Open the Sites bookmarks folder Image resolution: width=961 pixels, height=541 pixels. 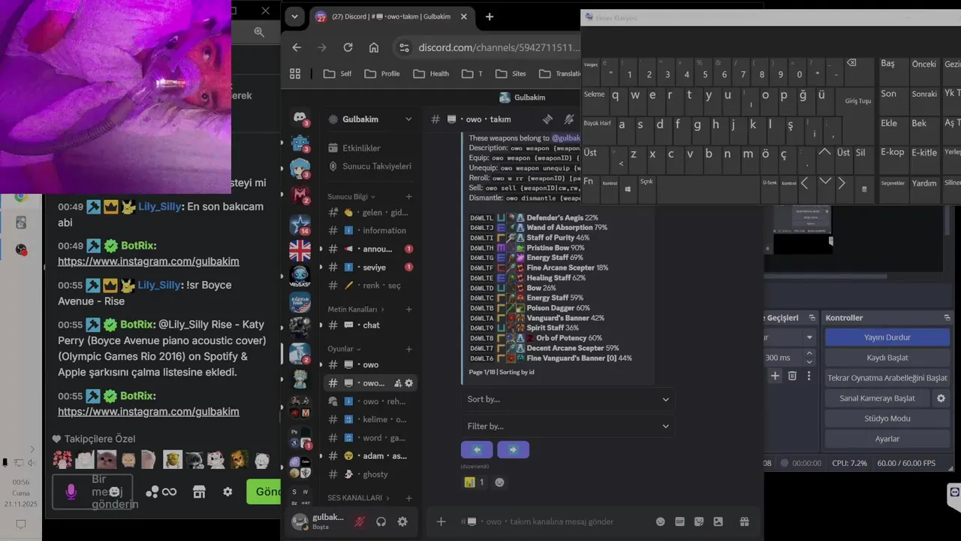(x=511, y=74)
